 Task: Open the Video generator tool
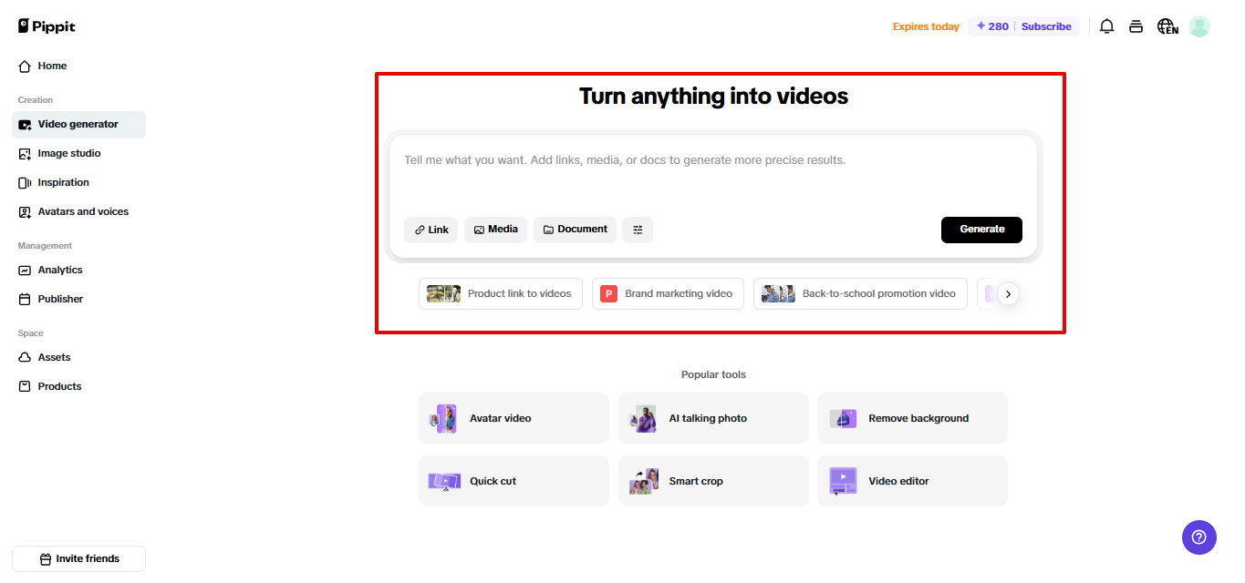click(x=78, y=124)
